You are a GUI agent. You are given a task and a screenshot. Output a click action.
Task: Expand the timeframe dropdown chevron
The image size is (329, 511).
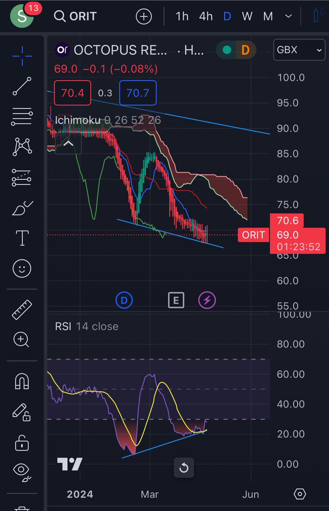click(x=288, y=17)
